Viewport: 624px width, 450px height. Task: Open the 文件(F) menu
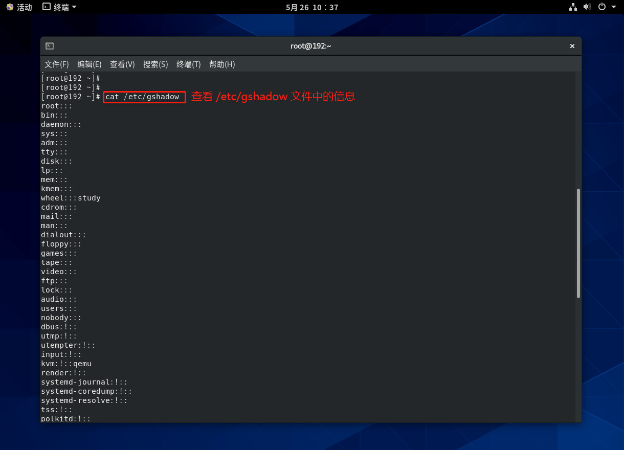point(56,64)
